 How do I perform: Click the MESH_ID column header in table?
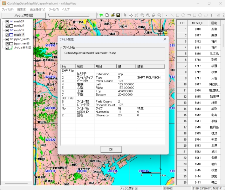(198, 23)
